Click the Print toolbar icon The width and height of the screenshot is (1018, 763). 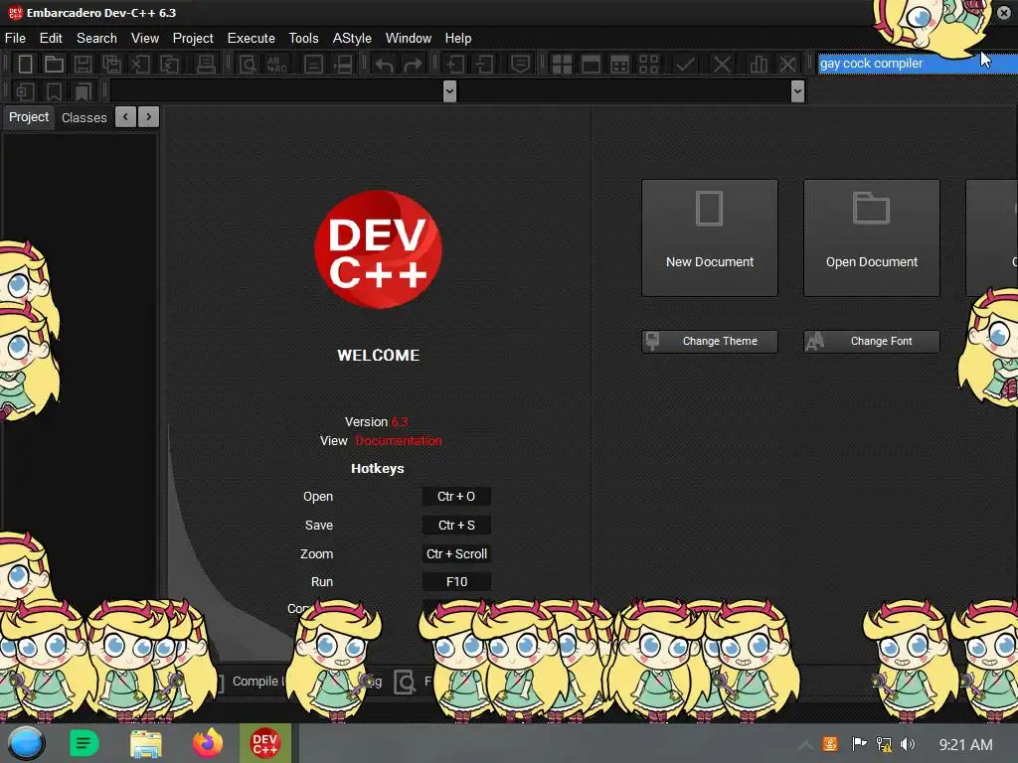point(206,65)
